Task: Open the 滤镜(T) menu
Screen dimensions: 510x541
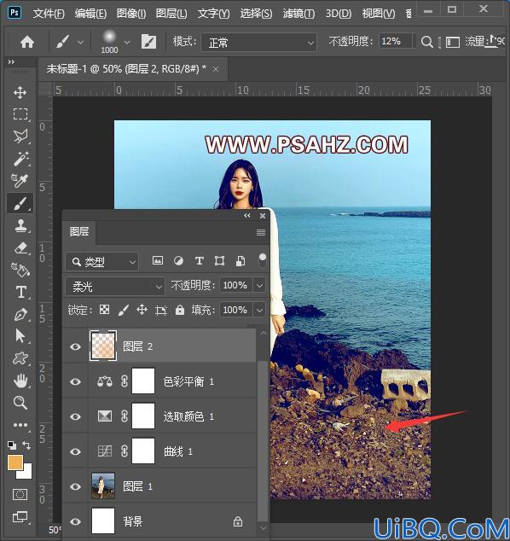Action: click(x=298, y=14)
